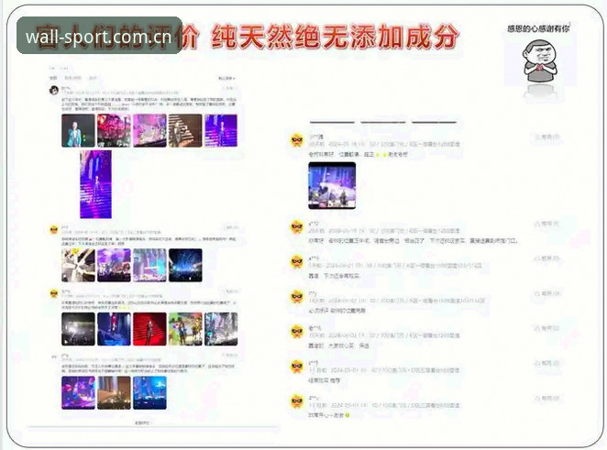This screenshot has width=607, height=450.
Task: Click 有用 on third right review
Action: pos(547,258)
